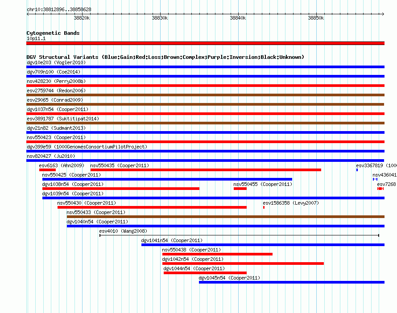Click the 38830k ruler label

point(160,18)
